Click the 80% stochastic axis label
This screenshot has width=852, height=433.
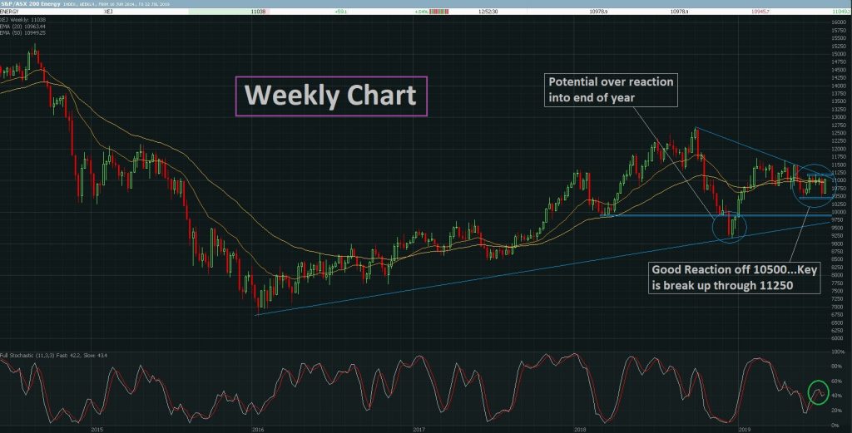(x=838, y=367)
